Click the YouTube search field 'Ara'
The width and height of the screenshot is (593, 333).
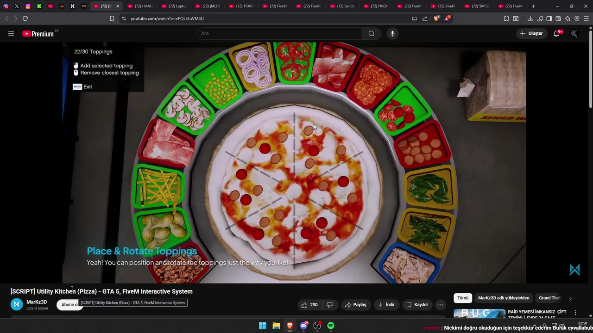click(279, 33)
